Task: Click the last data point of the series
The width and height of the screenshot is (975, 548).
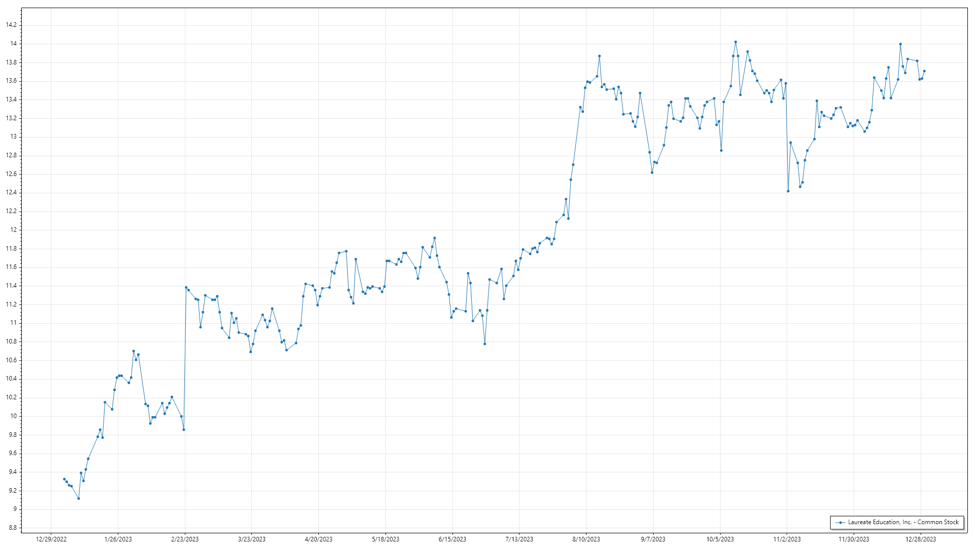Action: pyautogui.click(x=924, y=71)
